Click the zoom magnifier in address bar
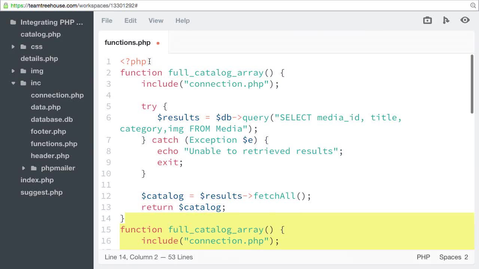 click(x=473, y=6)
